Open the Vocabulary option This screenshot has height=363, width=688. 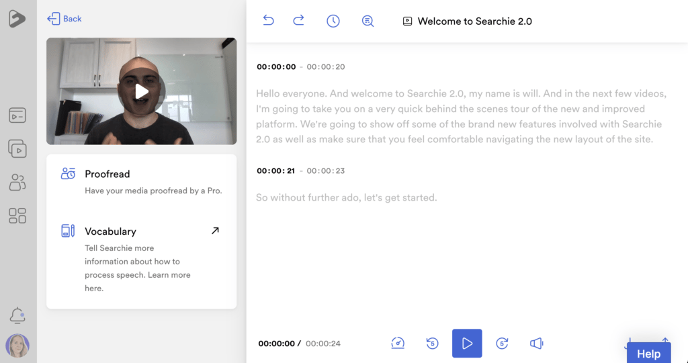141,258
